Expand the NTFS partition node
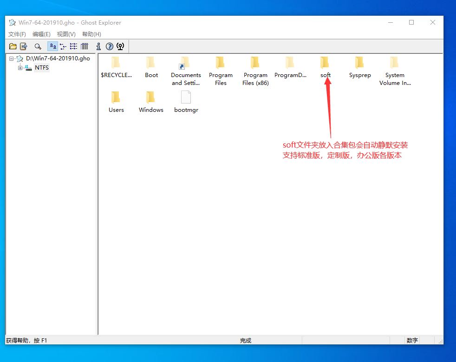 point(20,68)
